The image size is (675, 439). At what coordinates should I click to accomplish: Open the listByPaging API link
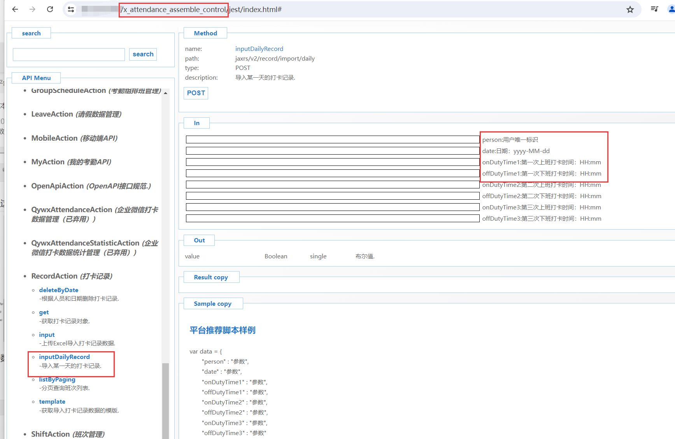coord(57,380)
